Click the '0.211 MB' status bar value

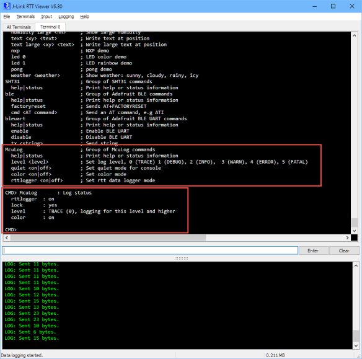click(275, 355)
